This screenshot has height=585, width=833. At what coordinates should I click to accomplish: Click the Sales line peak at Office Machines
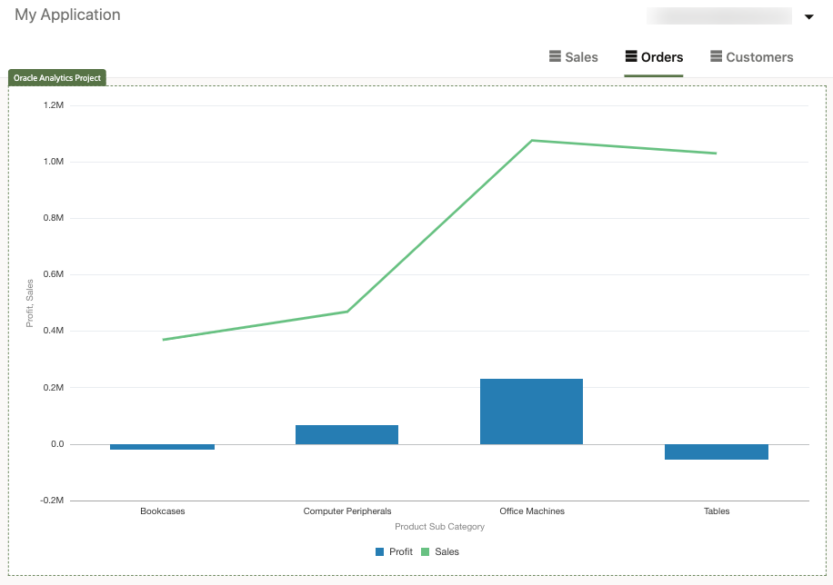531,140
